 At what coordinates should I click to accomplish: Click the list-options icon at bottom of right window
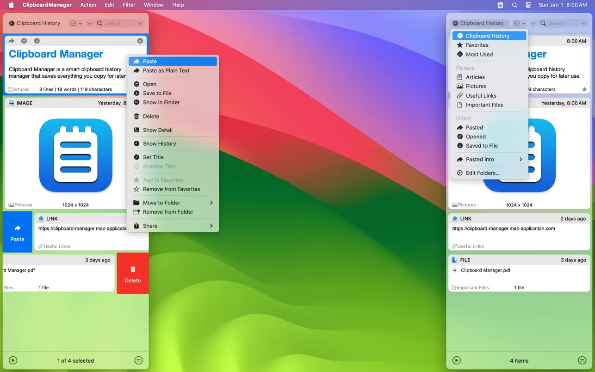point(582,360)
